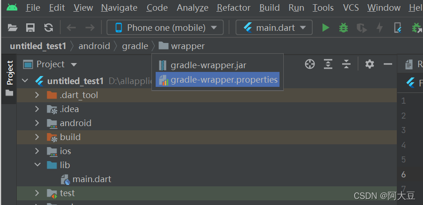Expand the android folder
423x205 pixels.
pyautogui.click(x=37, y=123)
